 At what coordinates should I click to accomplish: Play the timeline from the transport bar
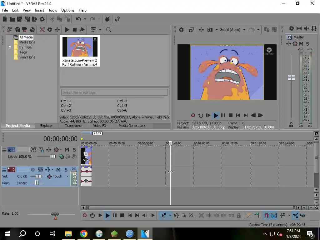(x=107, y=215)
